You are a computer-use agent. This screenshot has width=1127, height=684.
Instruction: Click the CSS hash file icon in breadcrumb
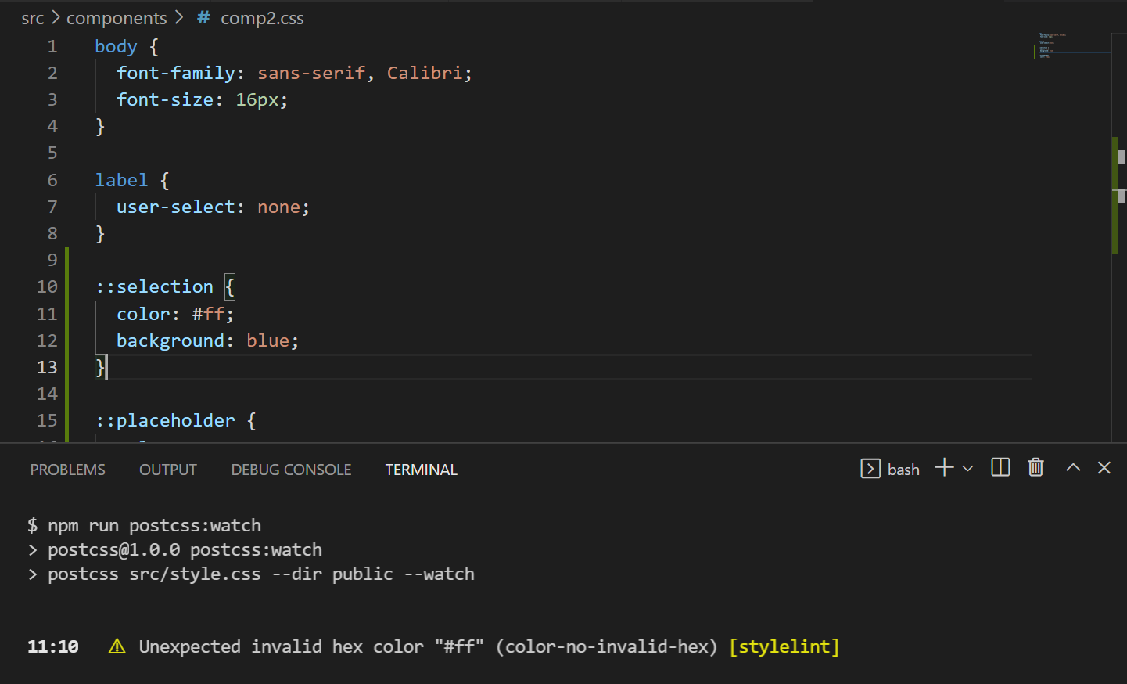[203, 18]
